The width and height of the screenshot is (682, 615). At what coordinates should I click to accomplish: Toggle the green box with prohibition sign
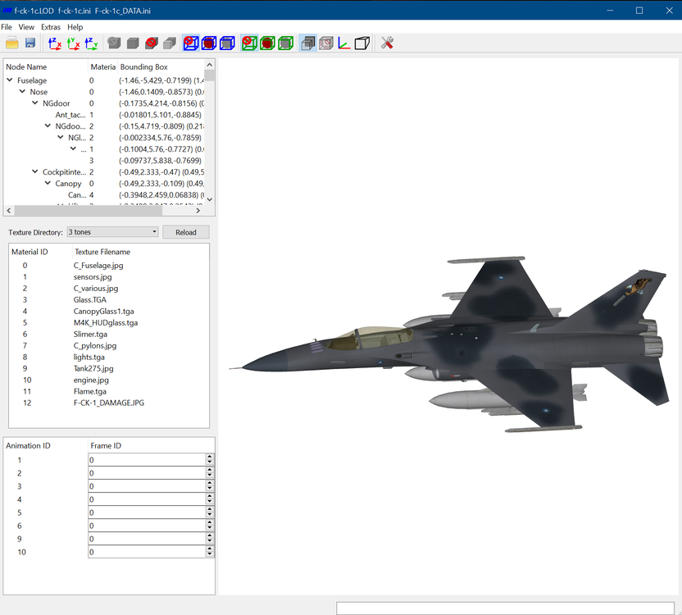pos(250,43)
